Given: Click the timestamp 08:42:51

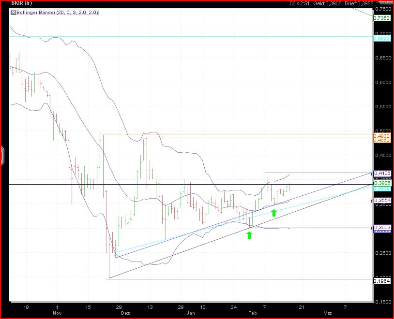Looking at the screenshot, I should (300, 3).
